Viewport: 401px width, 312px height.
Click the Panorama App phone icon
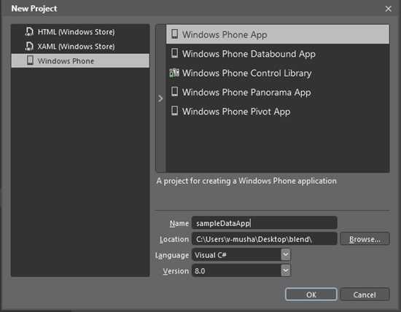pos(174,92)
